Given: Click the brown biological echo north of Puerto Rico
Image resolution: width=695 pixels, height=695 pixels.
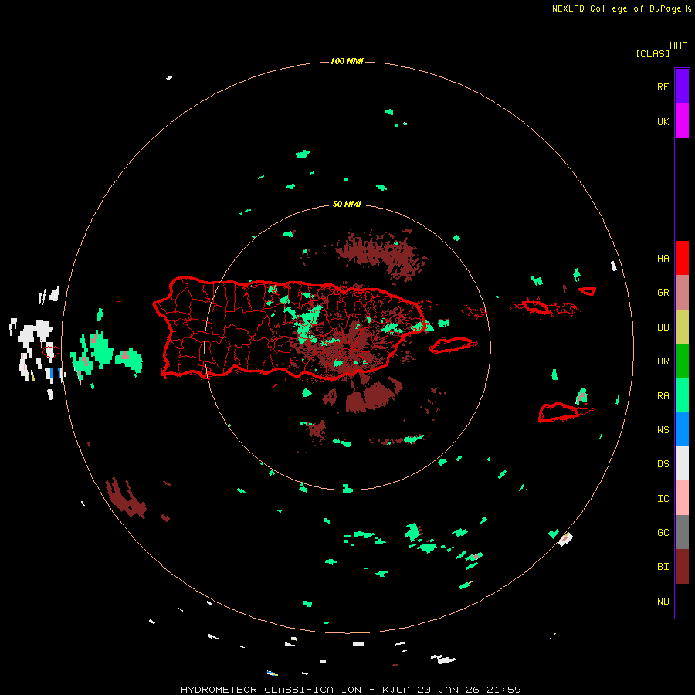Looking at the screenshot, I should [381, 255].
